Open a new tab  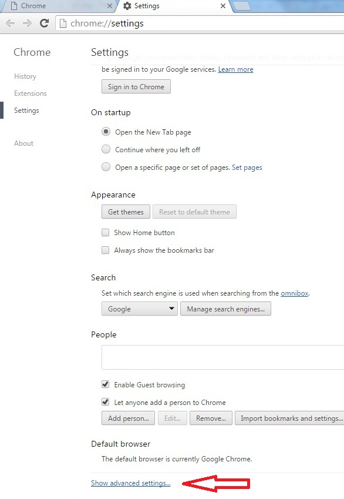[242, 6]
